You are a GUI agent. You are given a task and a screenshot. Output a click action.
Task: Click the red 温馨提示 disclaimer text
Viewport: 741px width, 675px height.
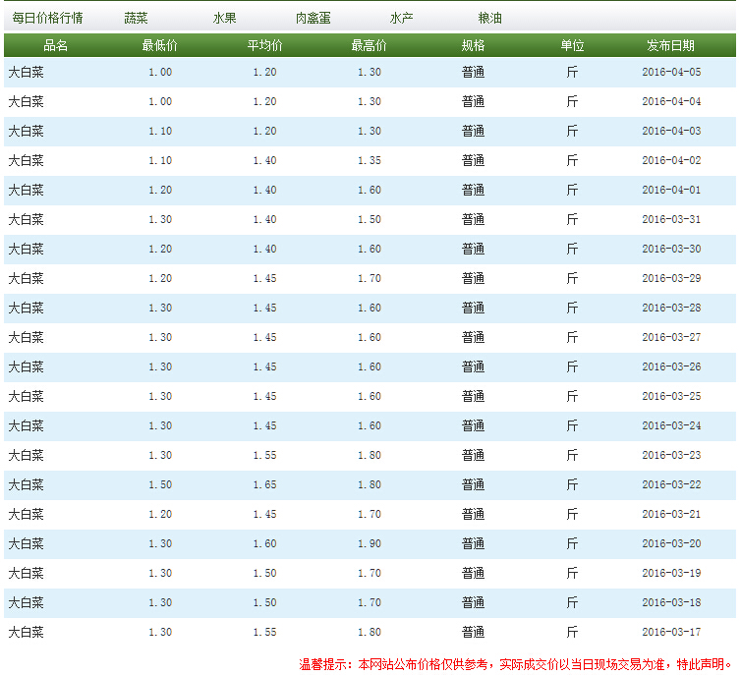[517, 664]
